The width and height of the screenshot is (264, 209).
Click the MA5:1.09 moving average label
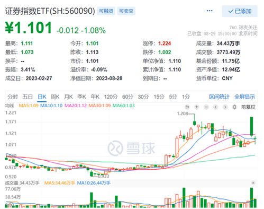click(29, 106)
